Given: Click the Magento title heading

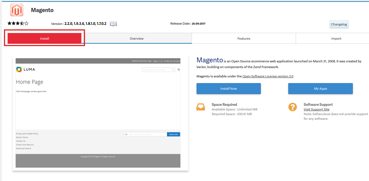Looking at the screenshot, I should (42, 10).
